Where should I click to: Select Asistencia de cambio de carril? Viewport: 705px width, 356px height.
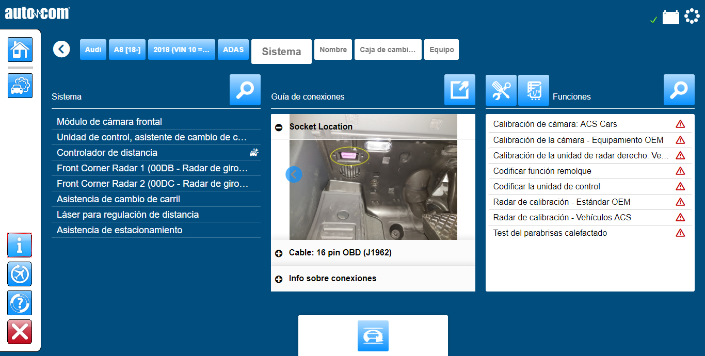click(x=156, y=199)
